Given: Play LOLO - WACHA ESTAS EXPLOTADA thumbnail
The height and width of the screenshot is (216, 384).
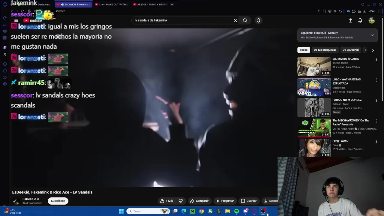Looking at the screenshot, I should (x=314, y=87).
